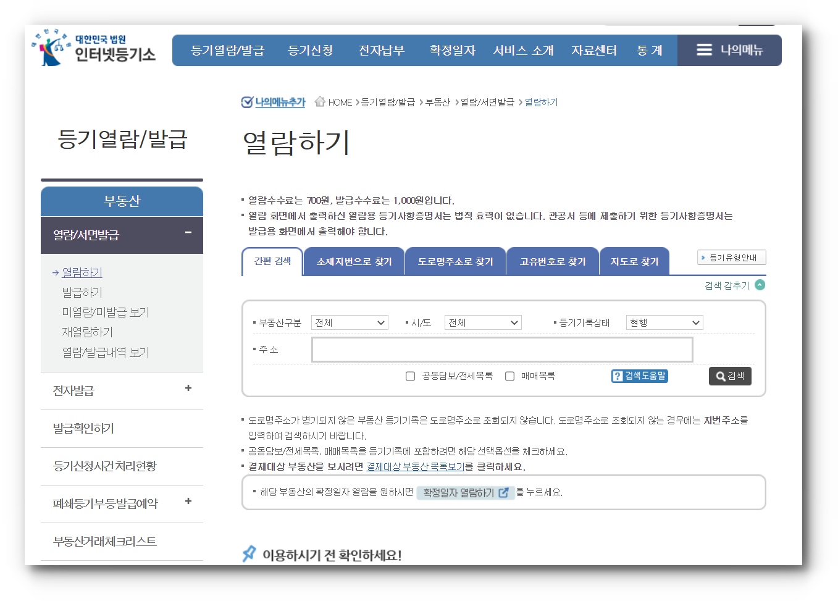Screen dimensions: 838x601
Task: Select 발급하기 in the sidebar
Action: (x=82, y=291)
